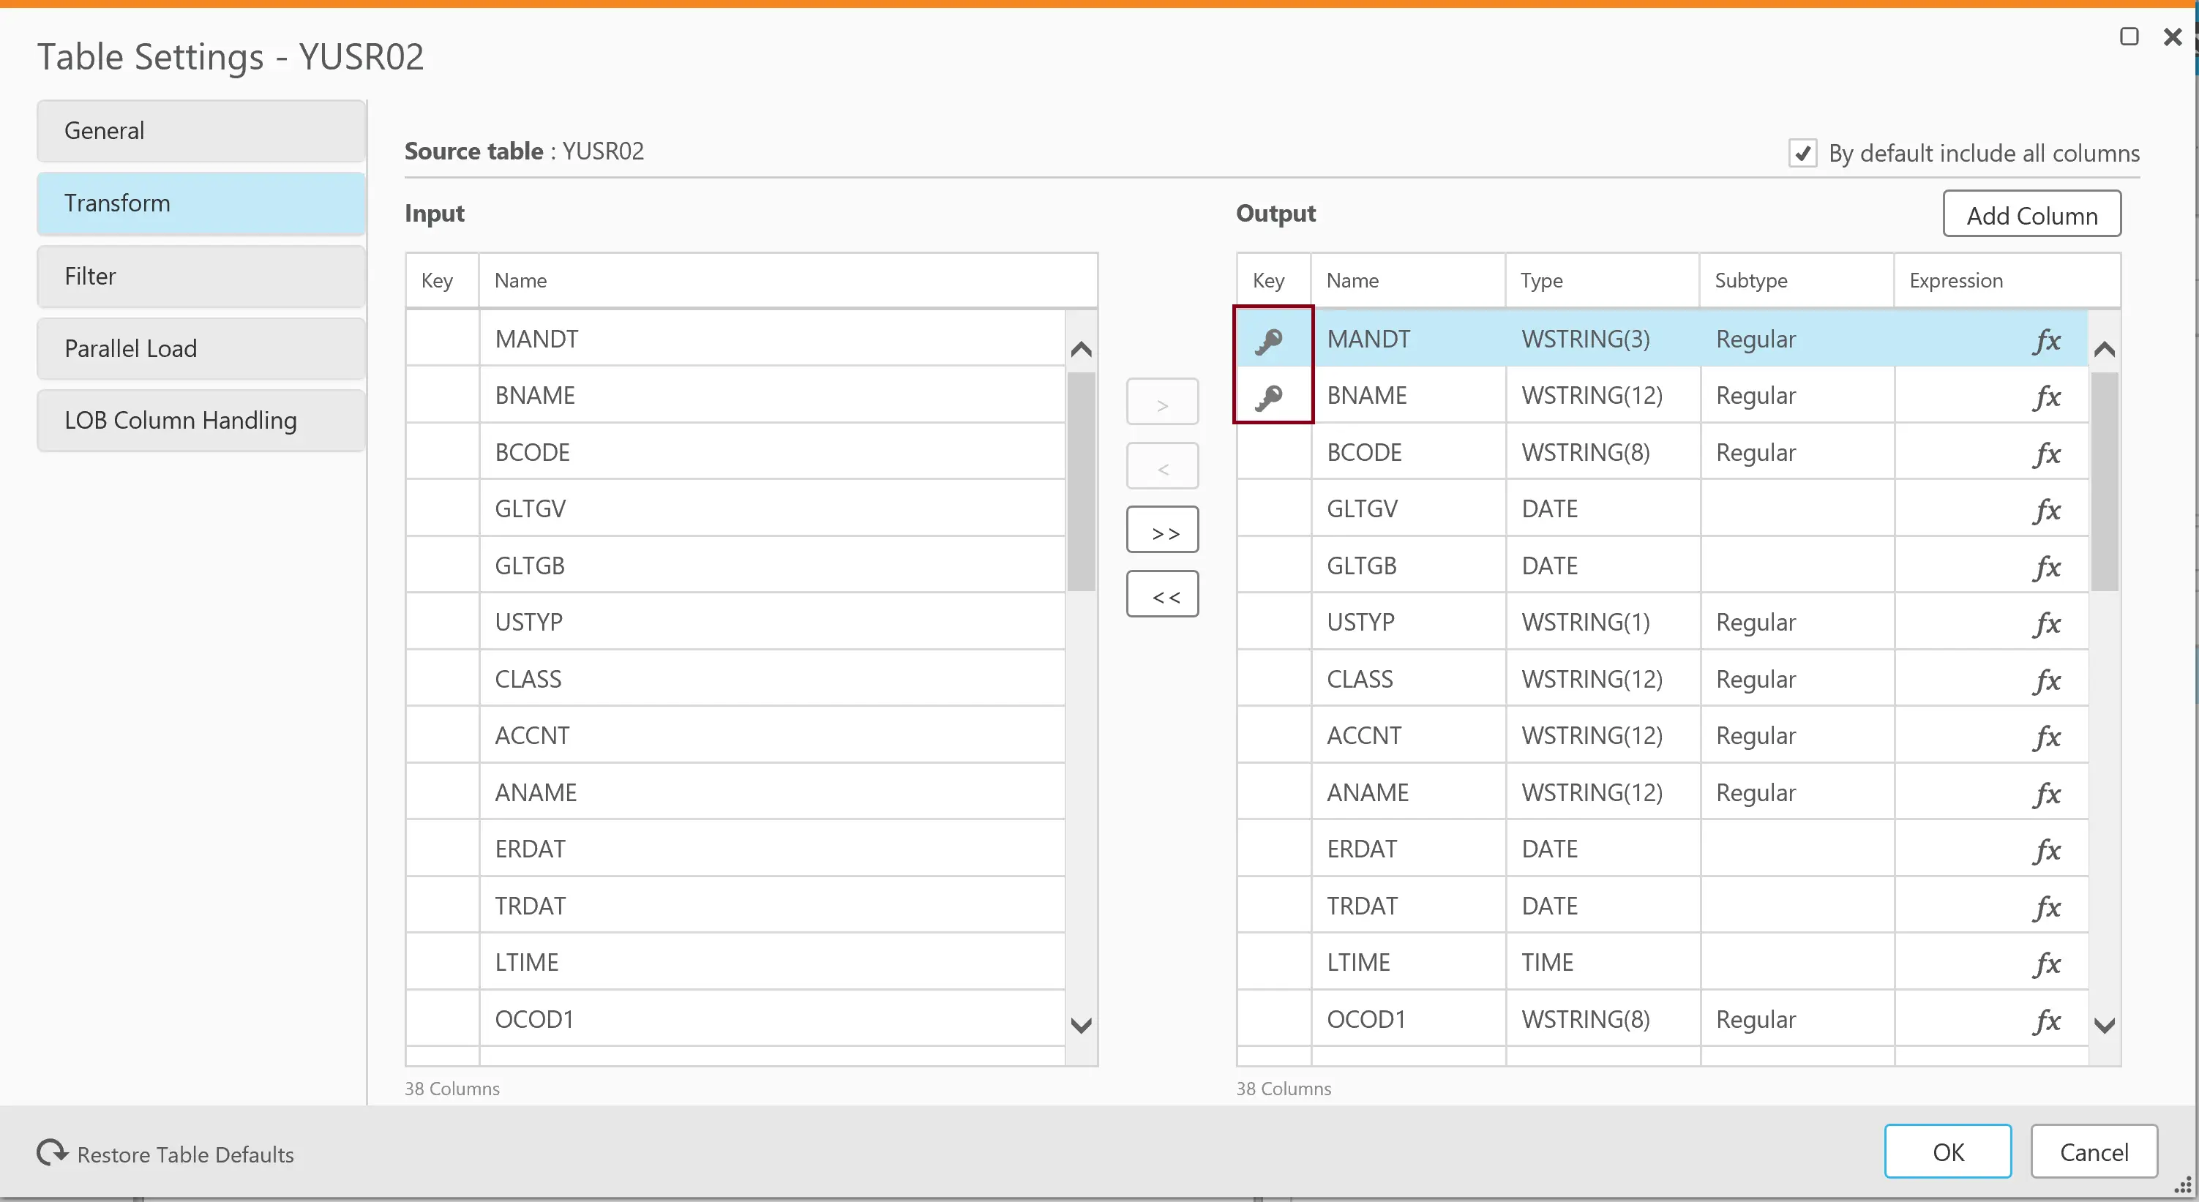Click Input table Name column header

pyautogui.click(x=788, y=281)
